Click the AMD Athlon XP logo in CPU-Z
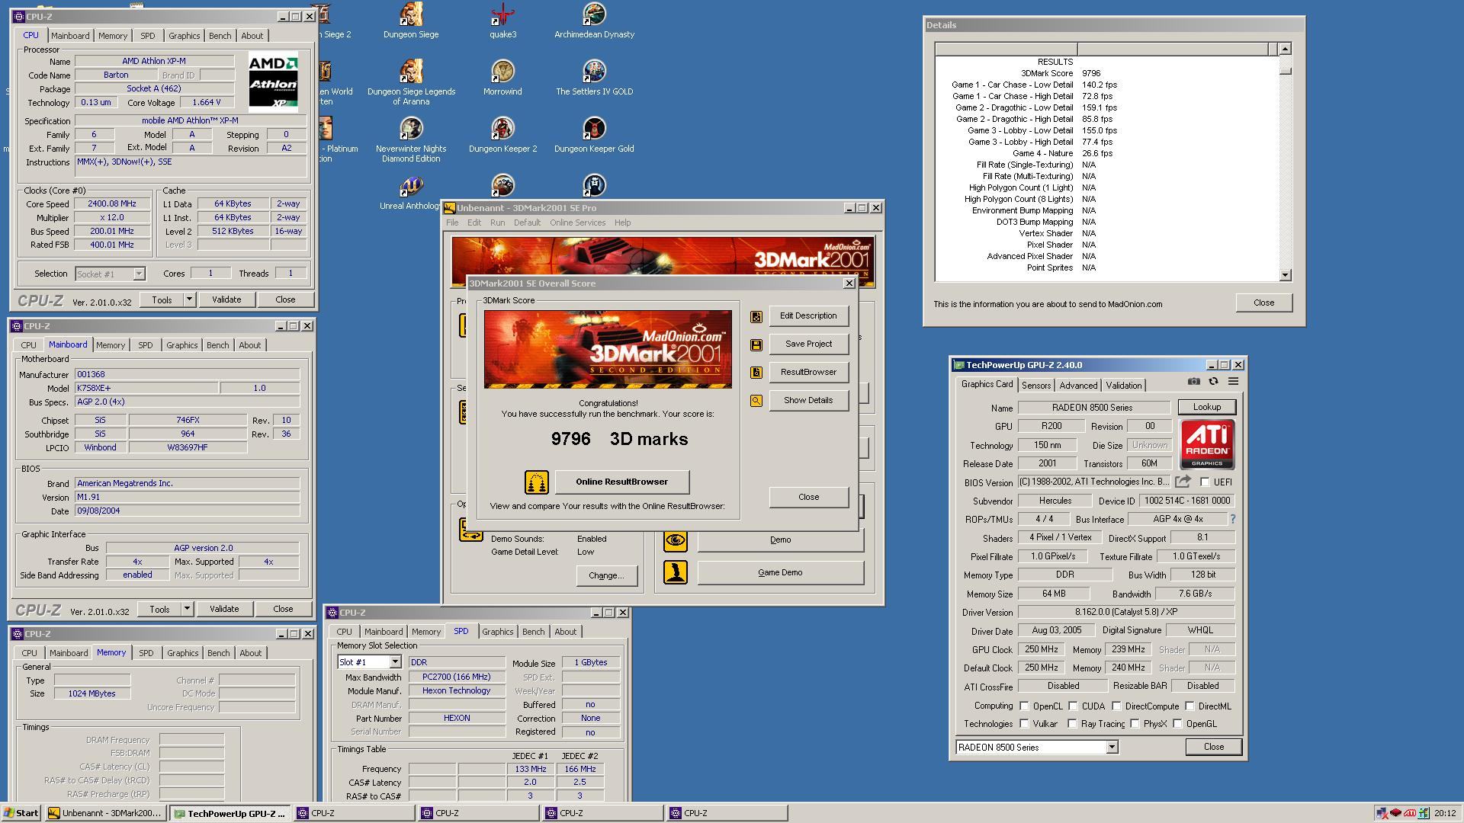The height and width of the screenshot is (823, 1464). [273, 82]
